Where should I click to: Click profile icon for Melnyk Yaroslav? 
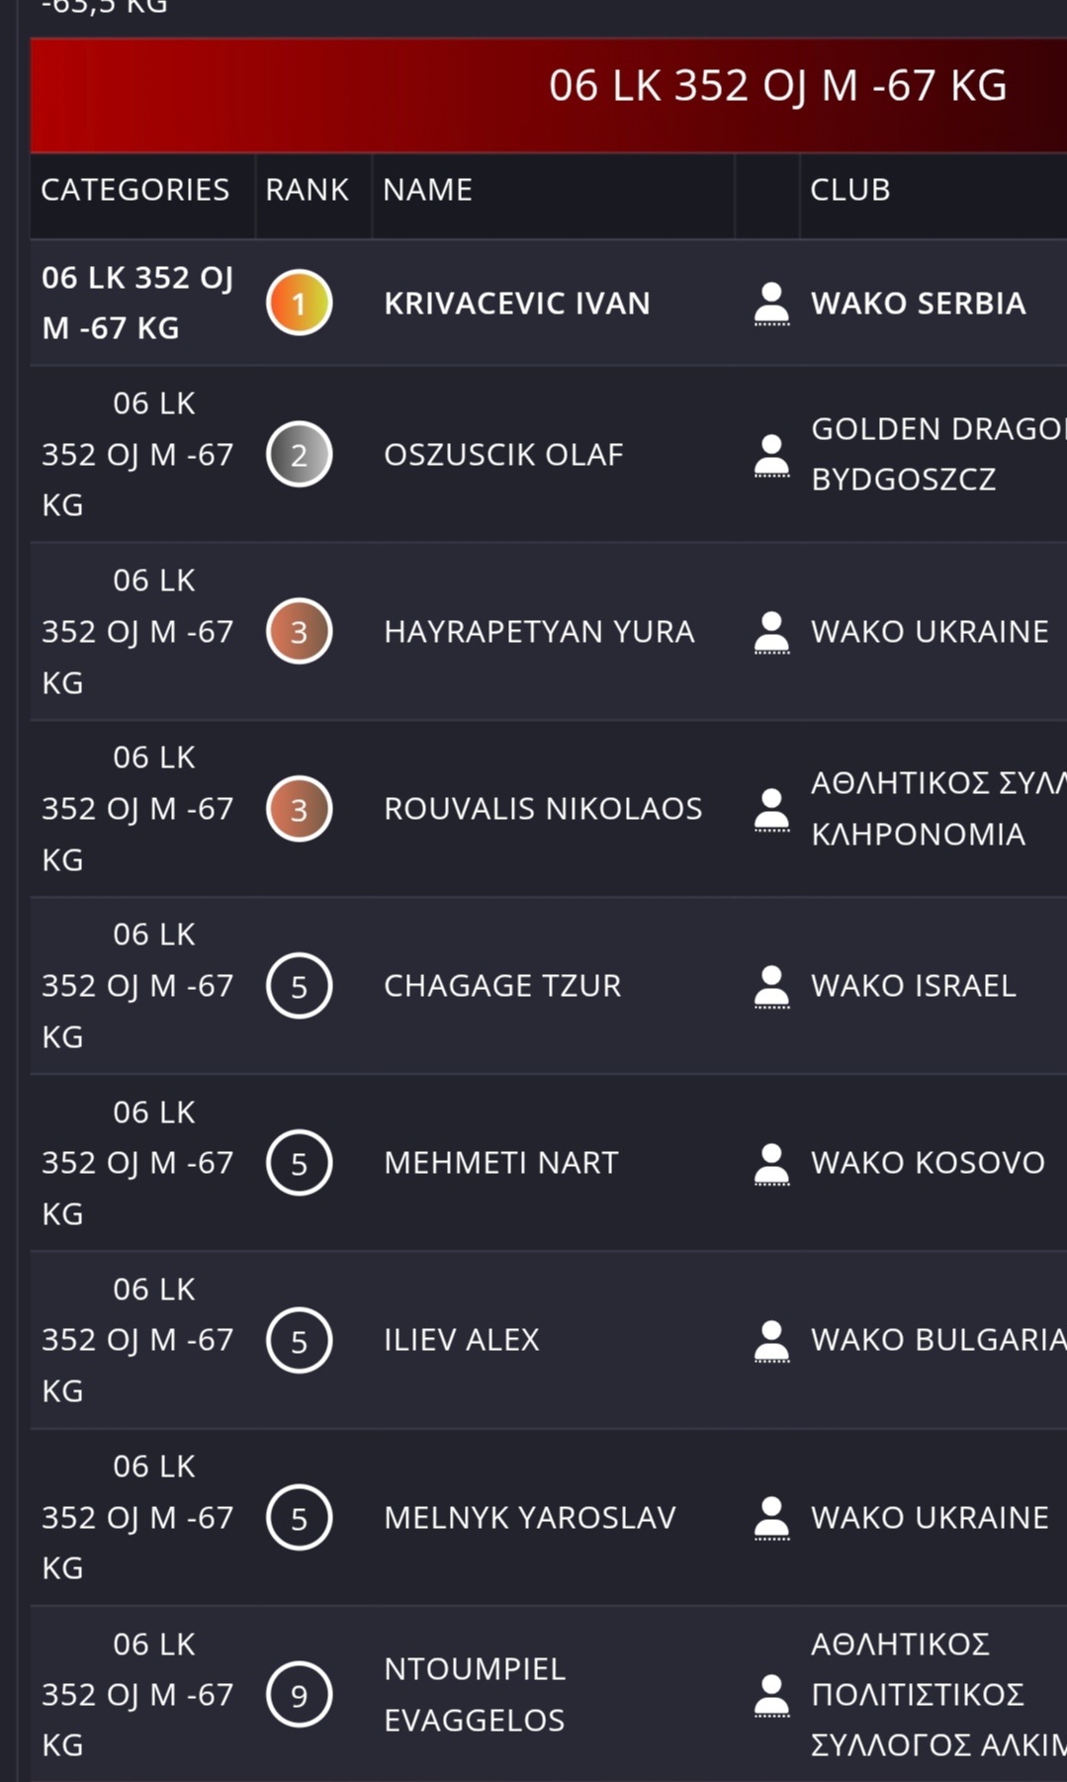771,1517
